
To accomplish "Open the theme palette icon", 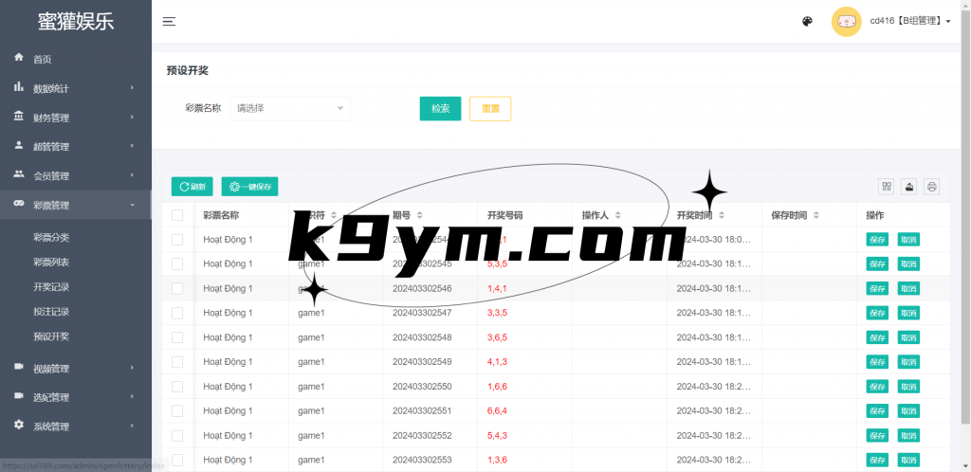I will pyautogui.click(x=807, y=22).
